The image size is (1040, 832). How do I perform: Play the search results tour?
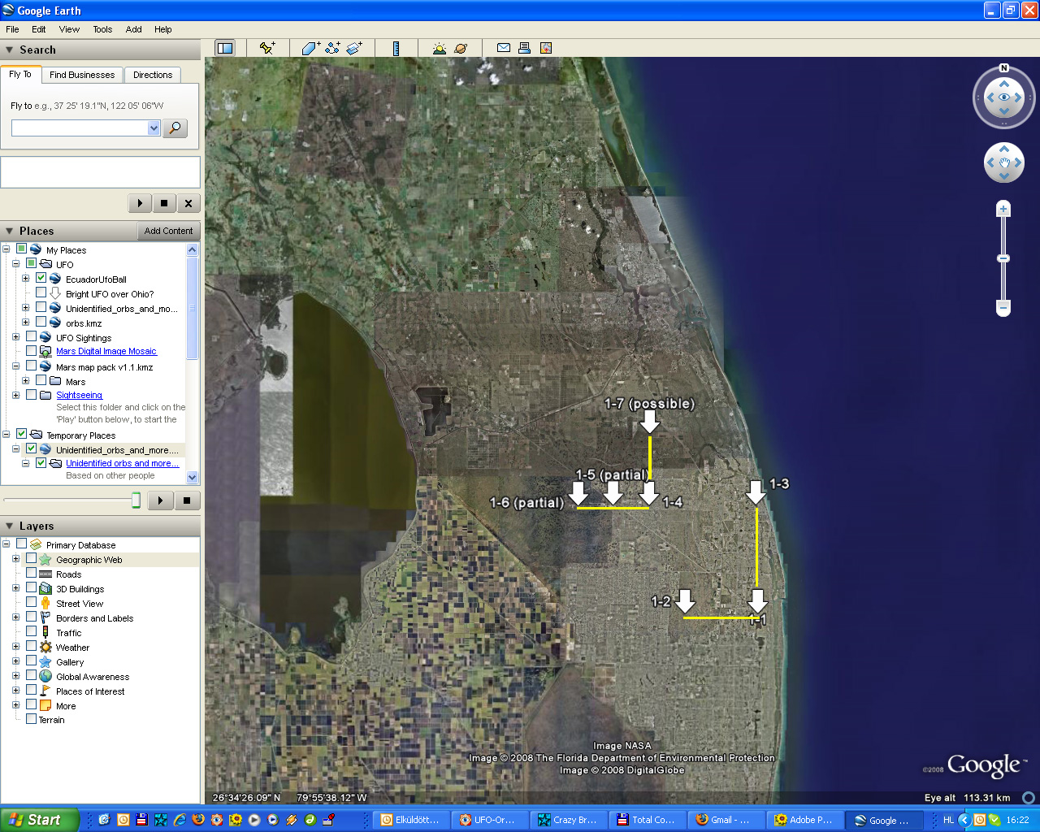(140, 203)
